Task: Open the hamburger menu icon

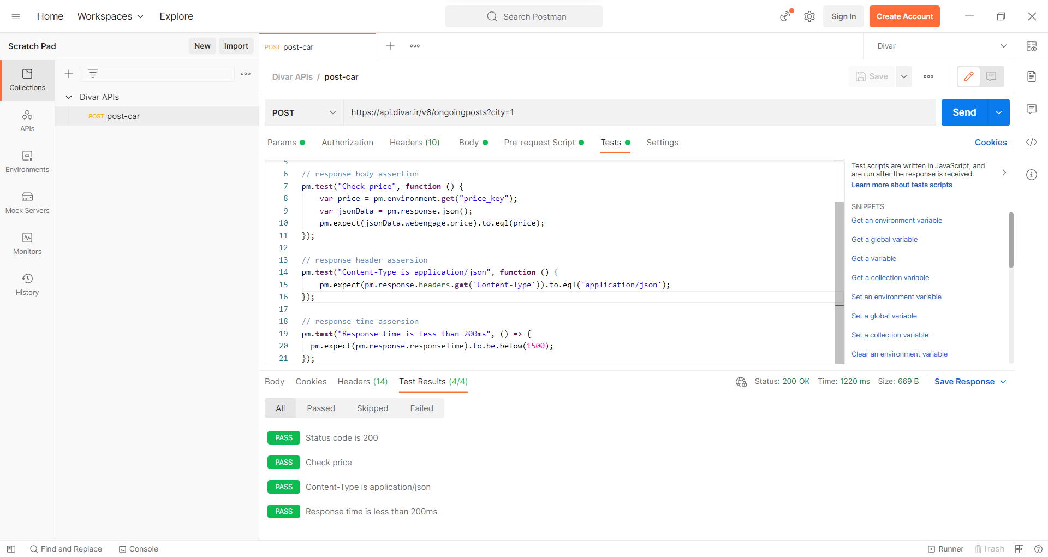Action: 16,16
